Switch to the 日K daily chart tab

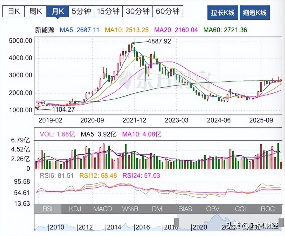click(13, 11)
